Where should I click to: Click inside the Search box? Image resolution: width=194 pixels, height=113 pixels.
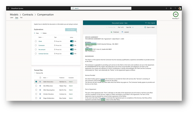pos(101,8)
